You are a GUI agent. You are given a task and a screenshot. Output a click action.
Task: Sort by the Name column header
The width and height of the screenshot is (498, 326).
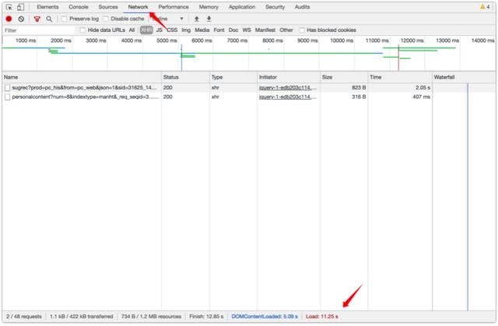82,77
